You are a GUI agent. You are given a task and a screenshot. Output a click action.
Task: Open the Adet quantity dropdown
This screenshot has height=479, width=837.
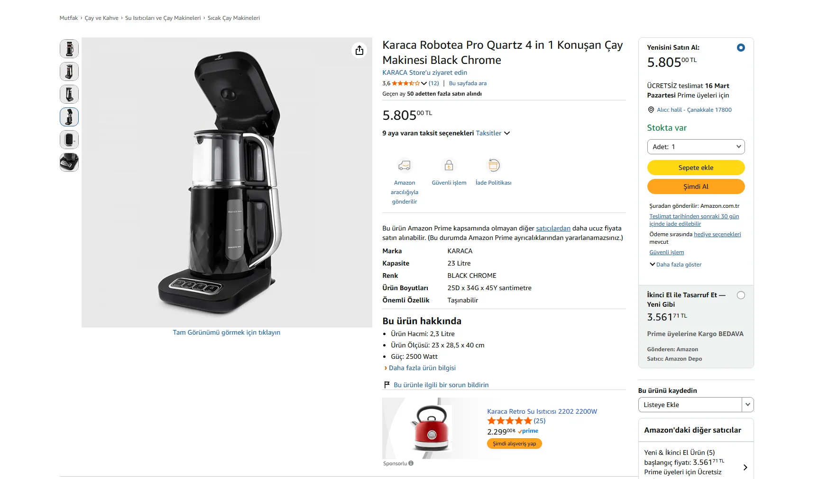tap(696, 147)
